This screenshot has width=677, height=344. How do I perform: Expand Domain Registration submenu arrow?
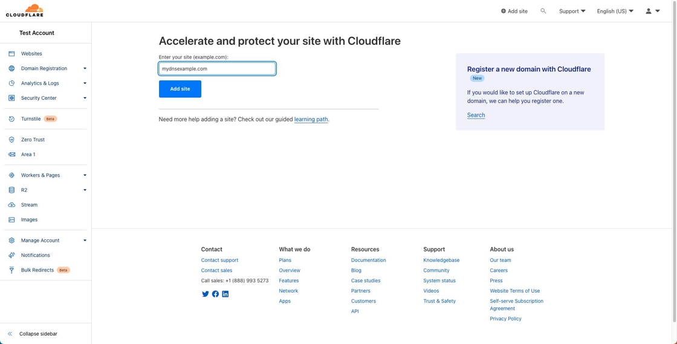pyautogui.click(x=85, y=69)
